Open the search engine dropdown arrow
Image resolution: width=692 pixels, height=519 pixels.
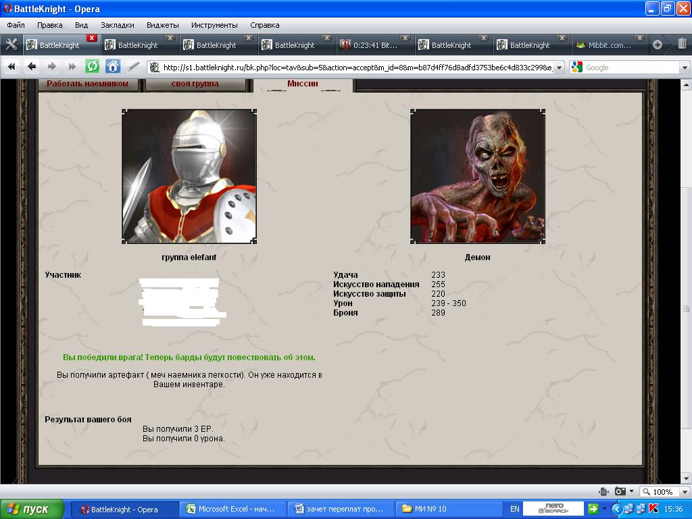coord(685,68)
